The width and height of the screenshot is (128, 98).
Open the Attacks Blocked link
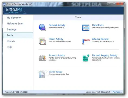pos(100,39)
